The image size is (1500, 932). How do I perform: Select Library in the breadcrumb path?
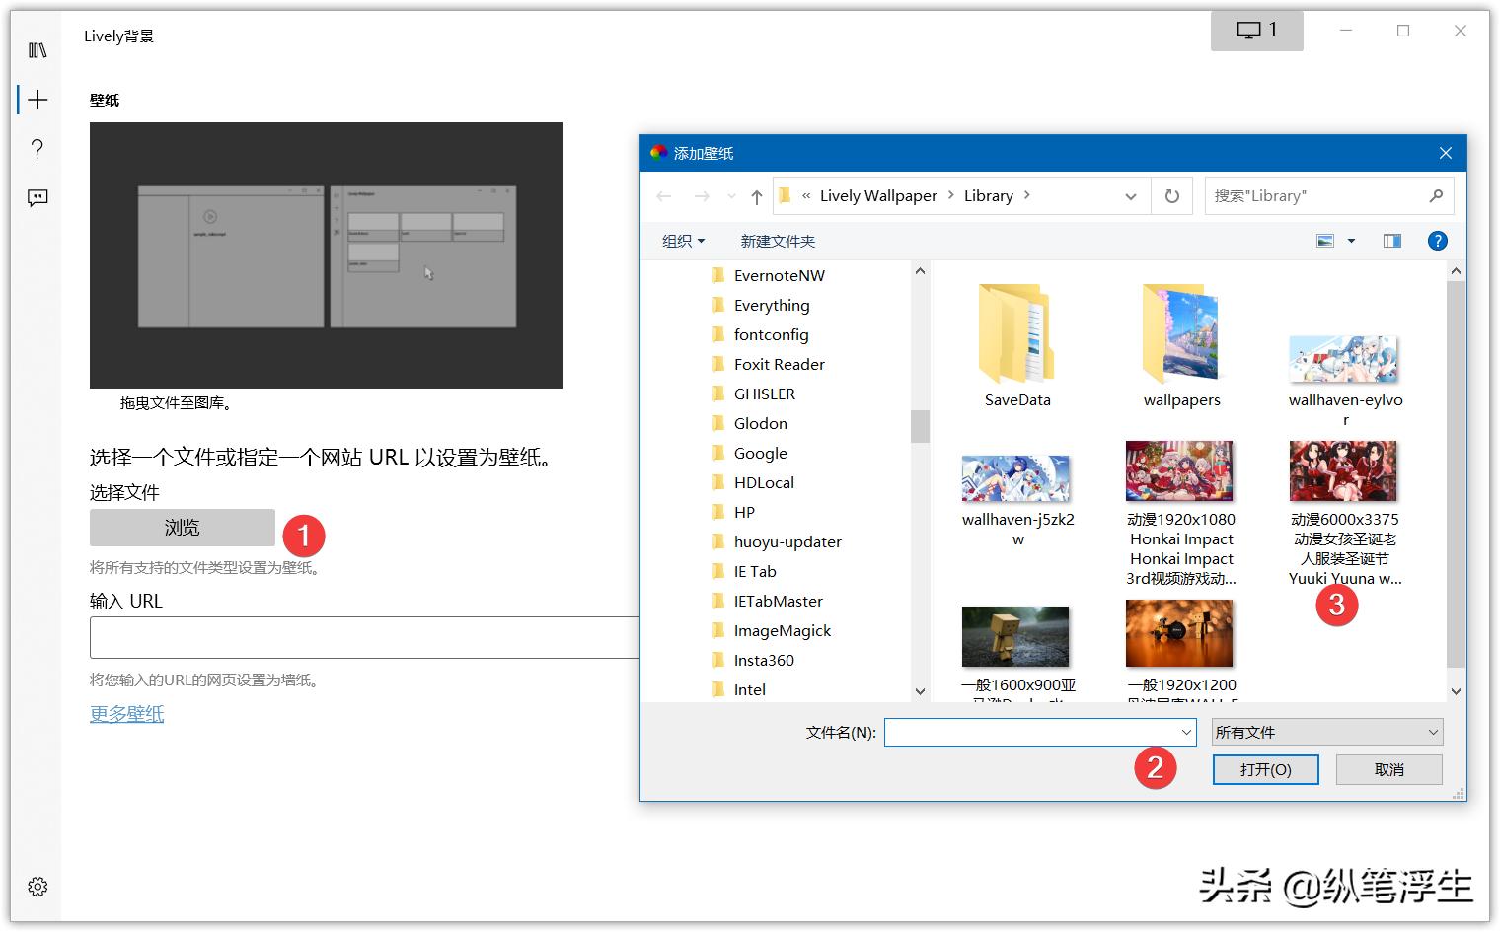click(989, 195)
